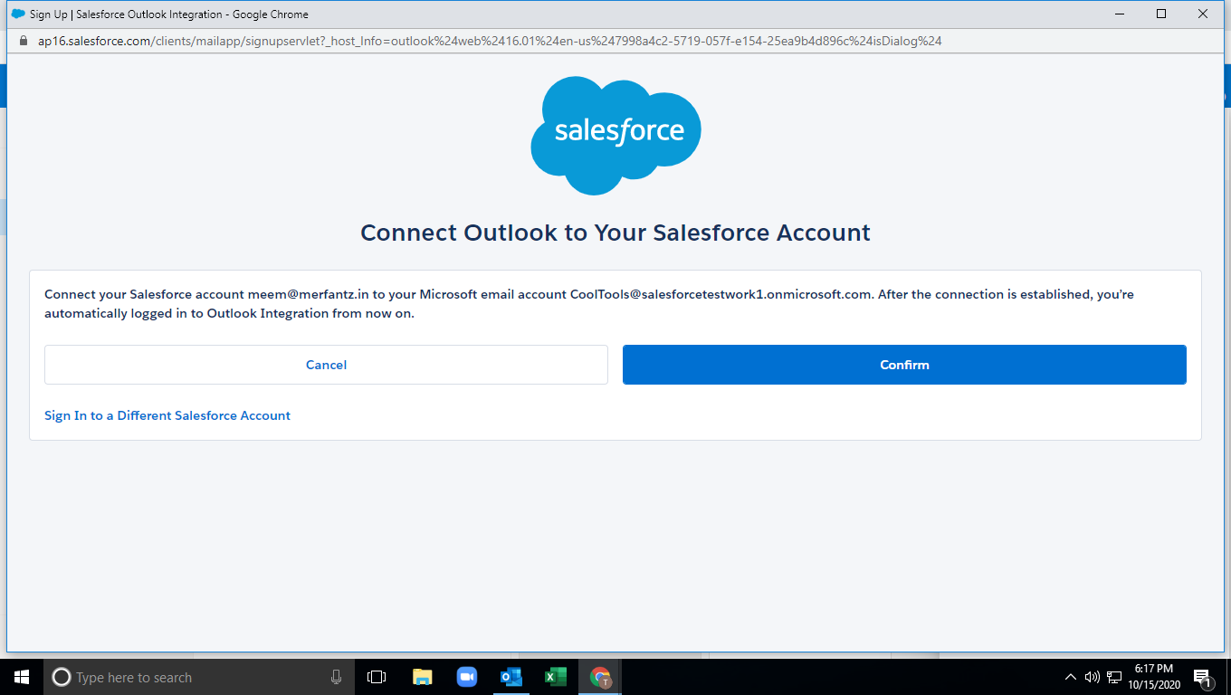Click the network tray icon

(x=1114, y=677)
